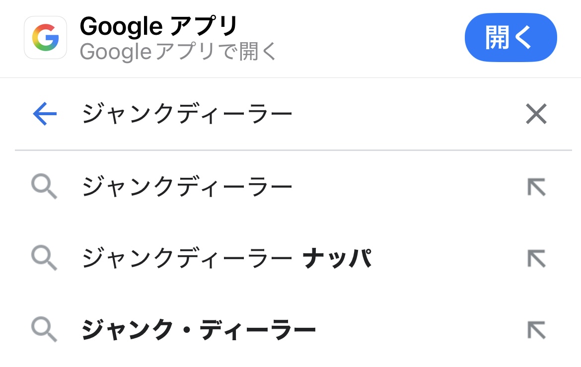Tap blank area of the first suggestion row
Screen dimensions: 581x367
408,186
